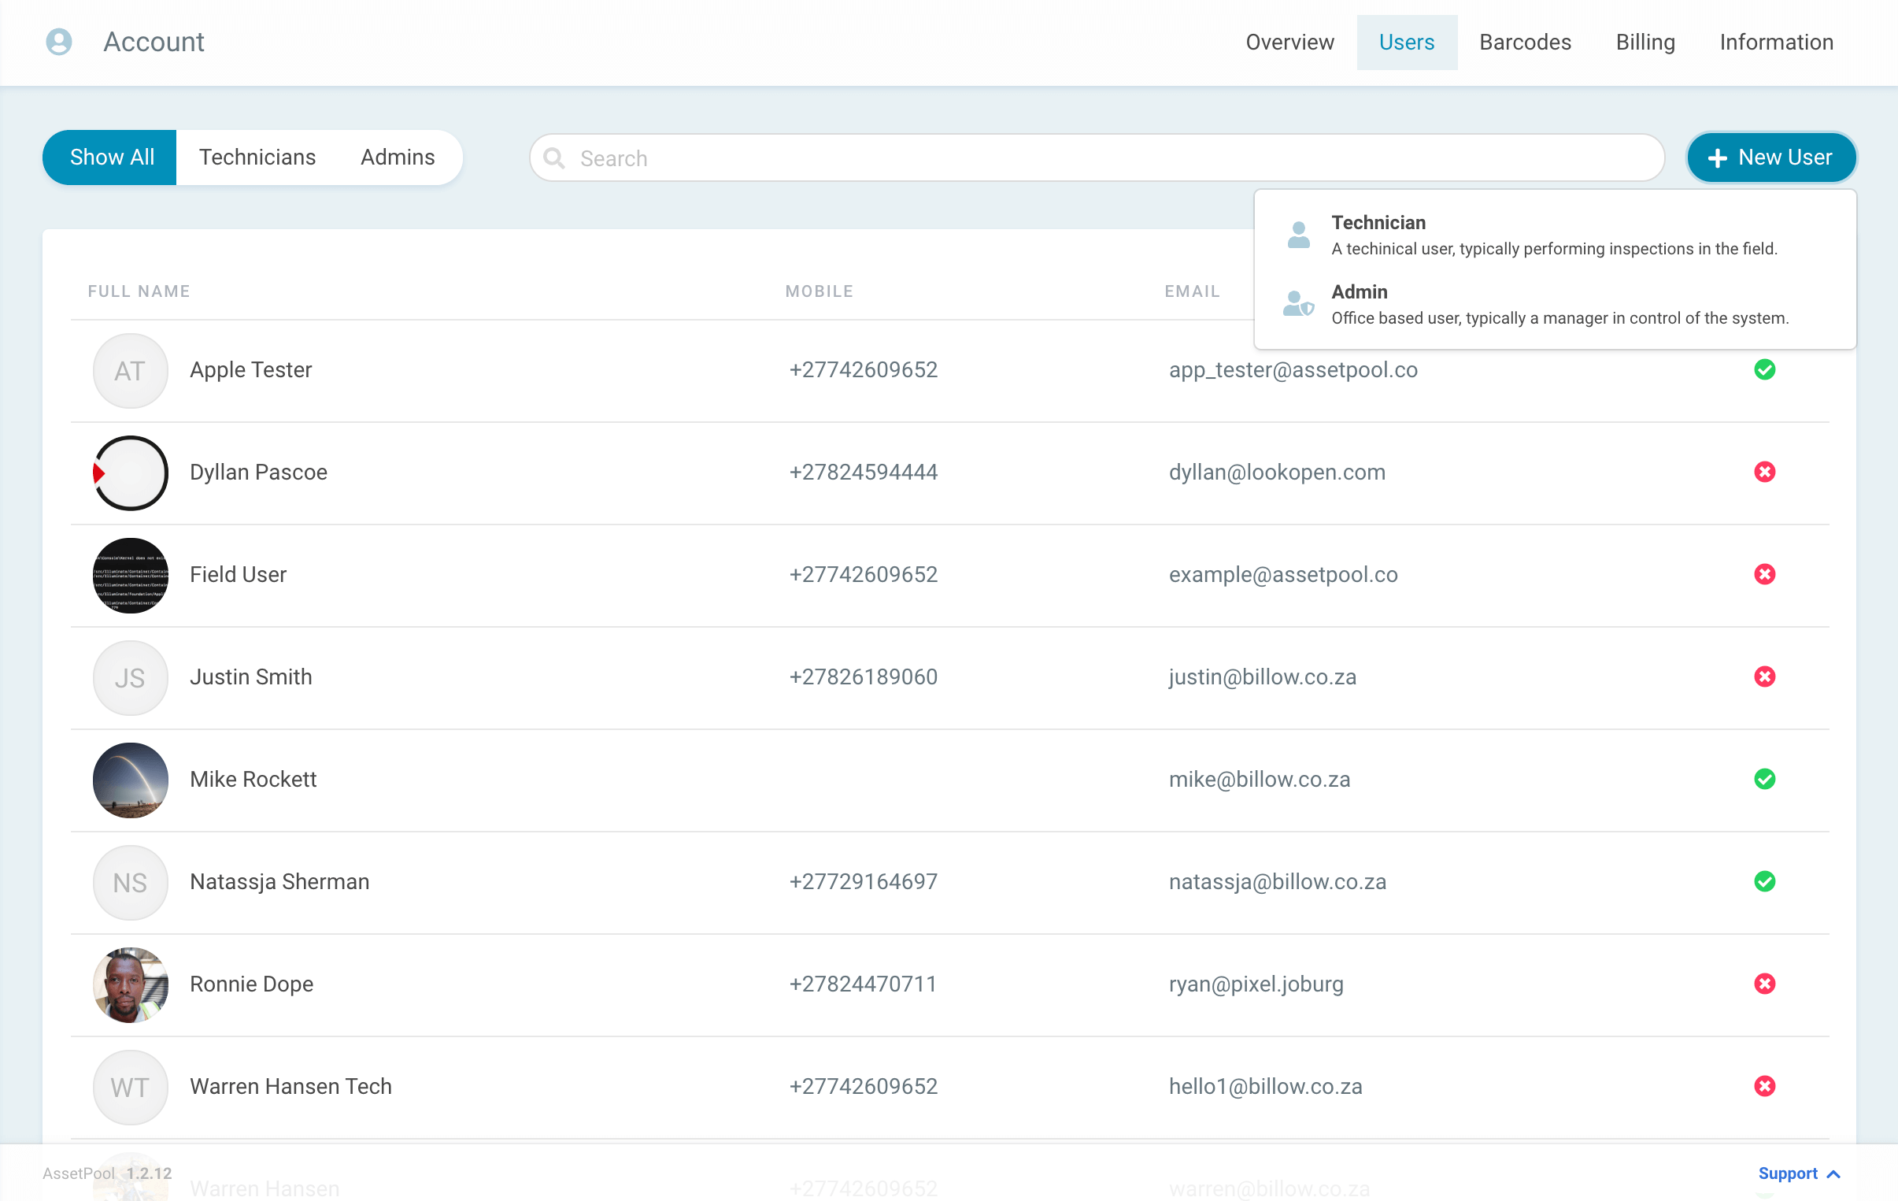This screenshot has height=1201, width=1898.
Task: Click the red status icon next to Dyllan Pascoe
Action: 1765,472
